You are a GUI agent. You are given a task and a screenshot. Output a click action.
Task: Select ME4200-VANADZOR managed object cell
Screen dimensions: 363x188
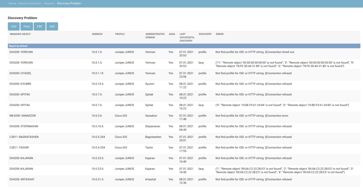tap(23, 116)
